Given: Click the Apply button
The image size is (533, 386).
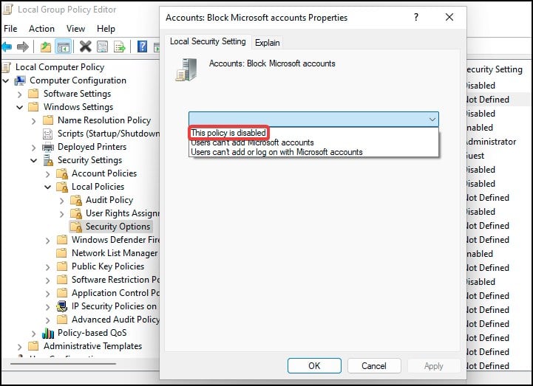Looking at the screenshot, I should [x=434, y=365].
